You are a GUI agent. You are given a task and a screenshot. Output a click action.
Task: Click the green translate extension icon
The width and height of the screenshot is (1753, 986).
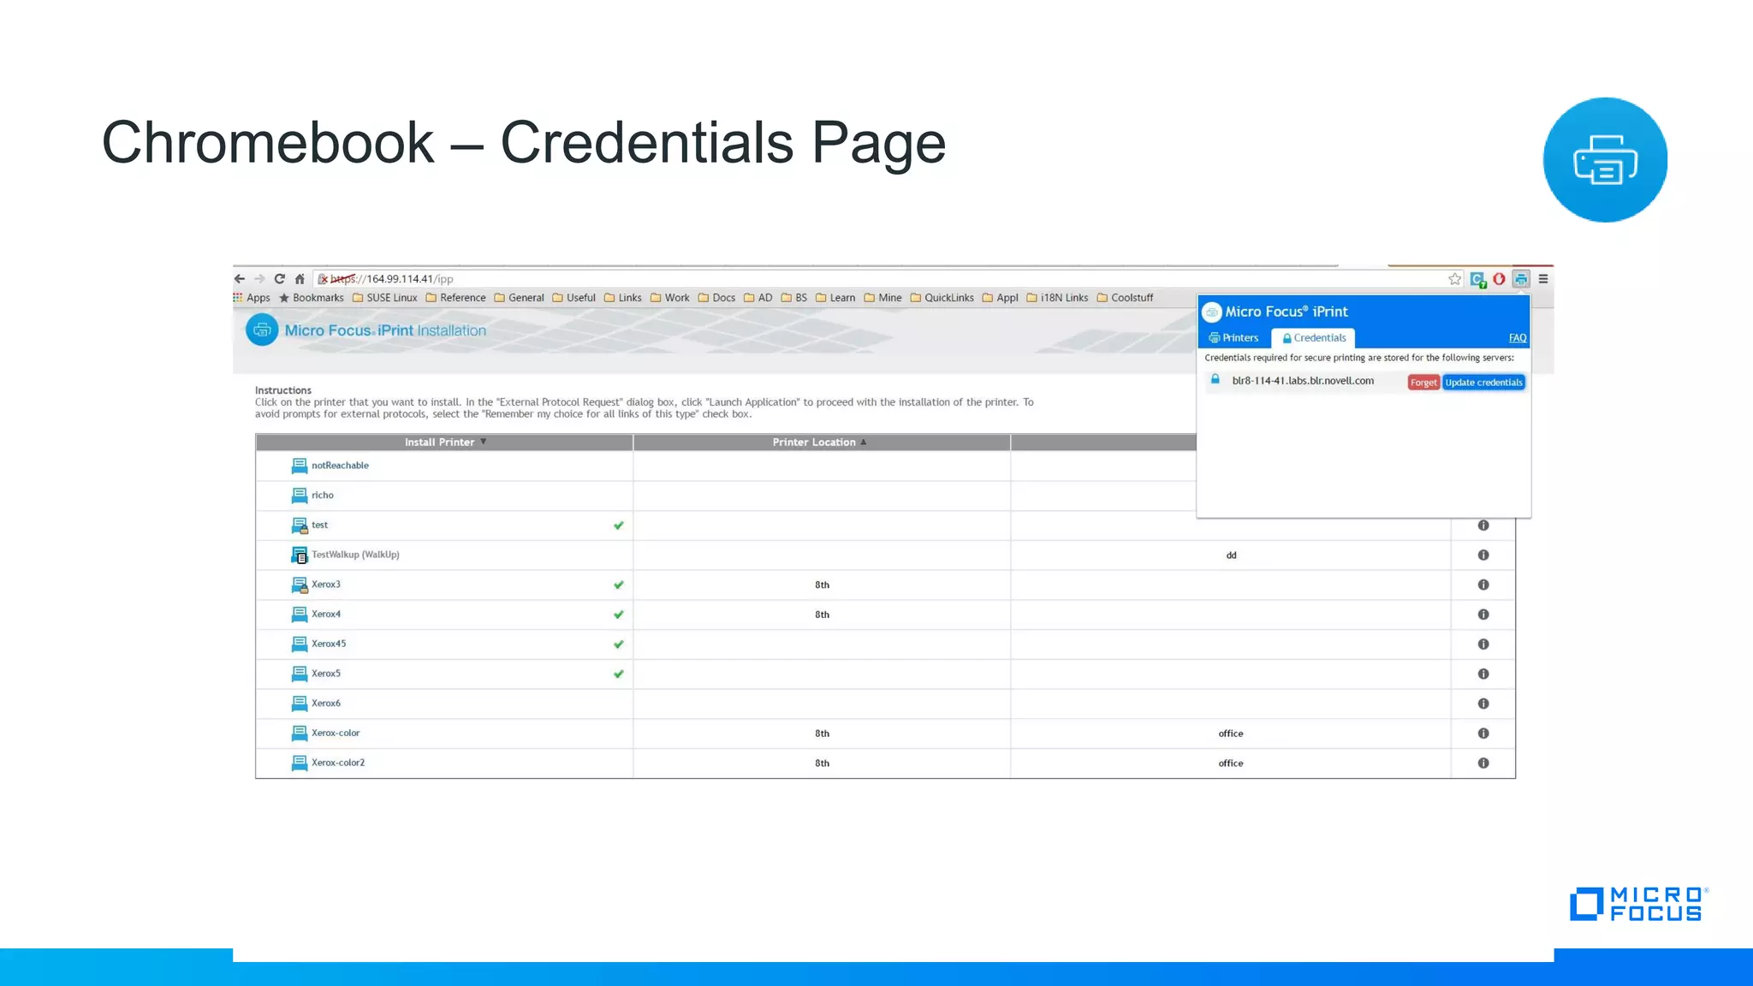[1477, 279]
